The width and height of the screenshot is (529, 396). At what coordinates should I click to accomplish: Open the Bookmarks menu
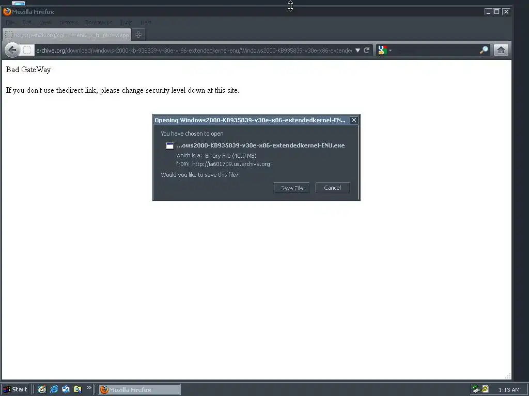(98, 22)
